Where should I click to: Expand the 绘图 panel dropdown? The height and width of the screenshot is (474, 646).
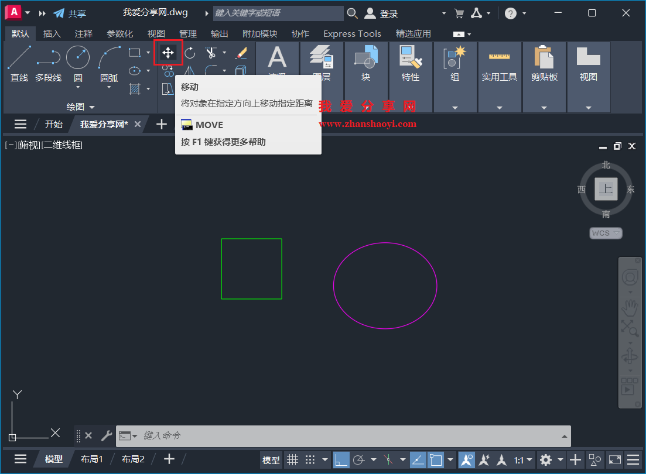pos(81,107)
